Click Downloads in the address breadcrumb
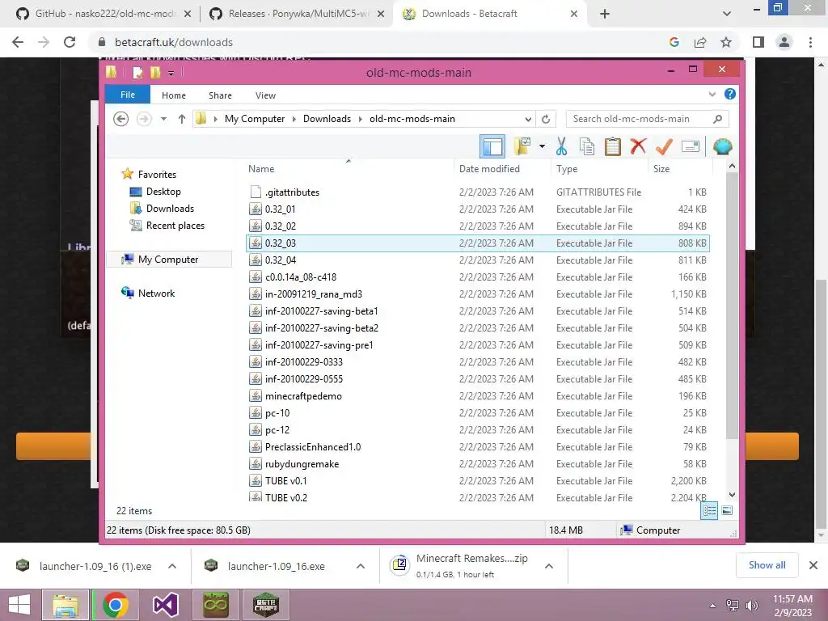828x621 pixels. tap(327, 119)
